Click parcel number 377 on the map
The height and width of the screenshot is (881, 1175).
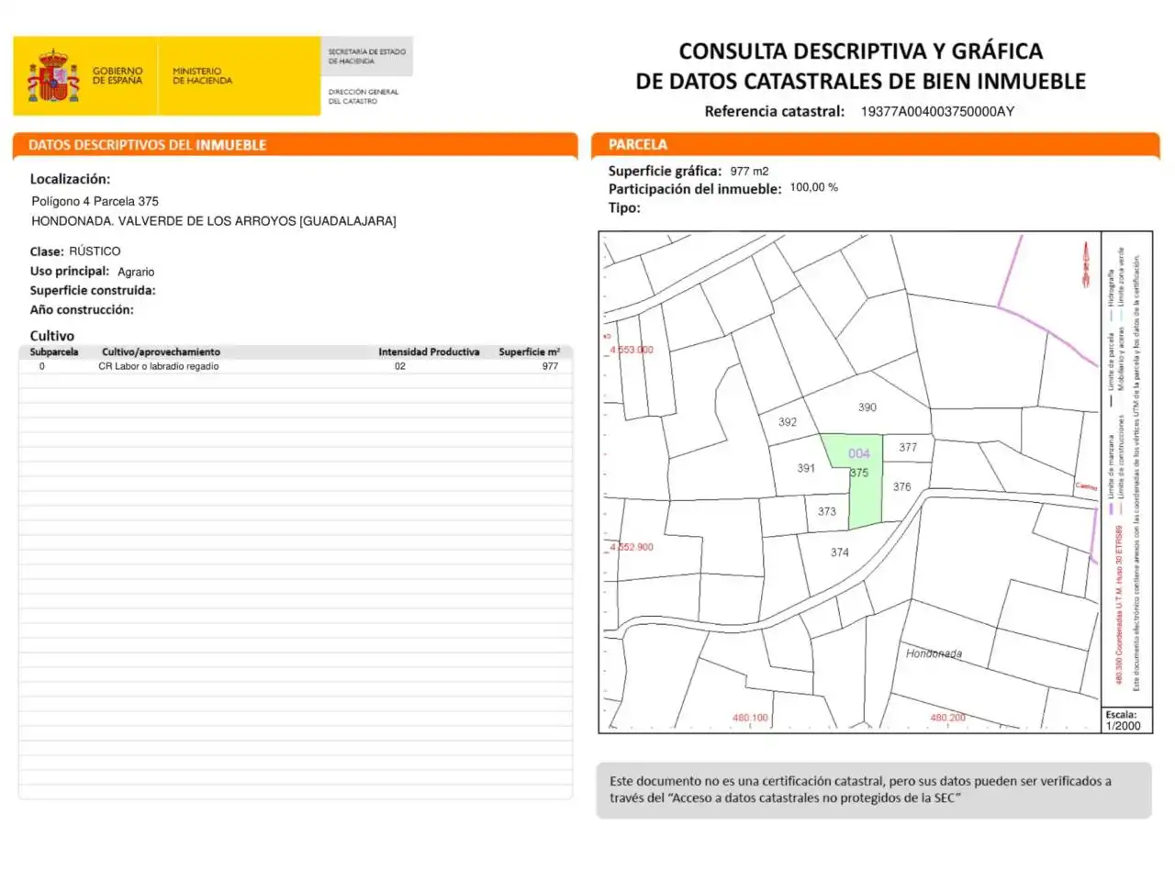tap(908, 448)
